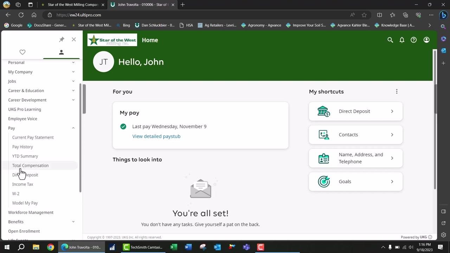450x253 pixels.
Task: Expand the Personal menu section
Action: coord(41,63)
